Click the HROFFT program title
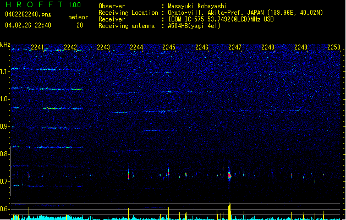Image resolution: width=346 pixels, height=220 pixels. pyautogui.click(x=34, y=4)
